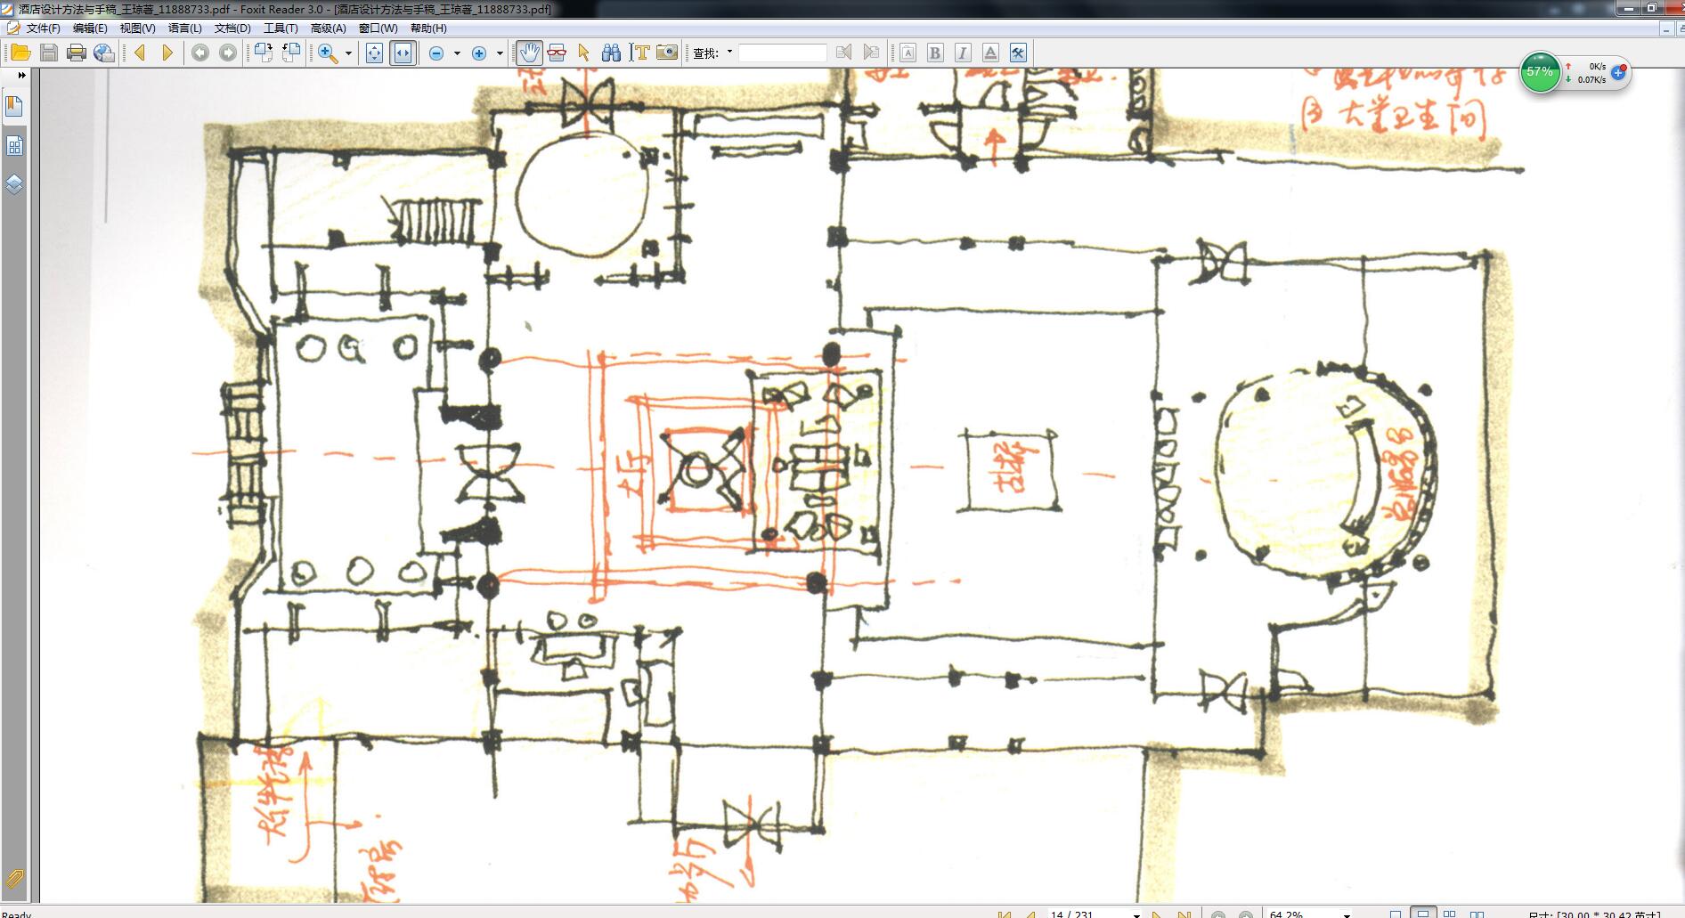
Task: Click the Open file folder icon
Action: [x=20, y=53]
